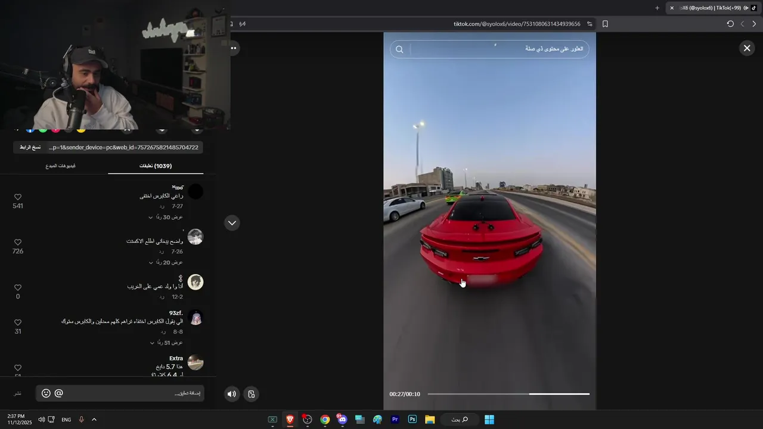This screenshot has width=763, height=429.
Task: Click the Windows taskbar search box
Action: point(459,419)
